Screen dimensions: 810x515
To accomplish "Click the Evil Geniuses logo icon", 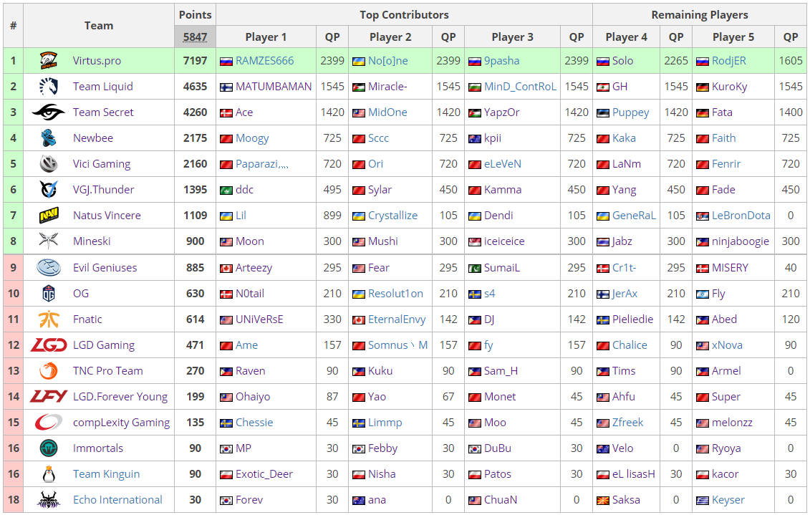I will point(49,268).
